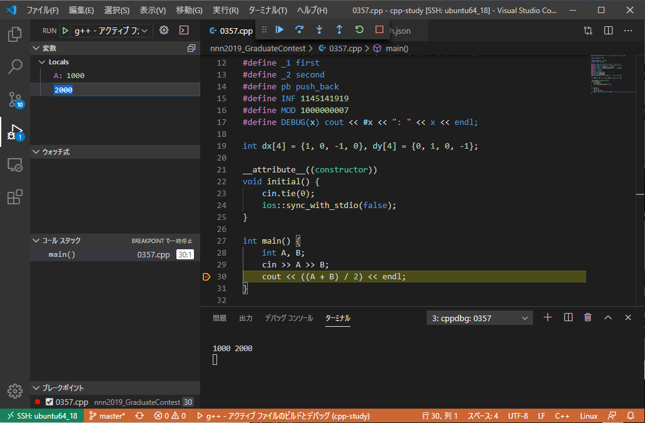This screenshot has height=423, width=645.
Task: Collapse the Locals variable group
Action: pos(43,62)
